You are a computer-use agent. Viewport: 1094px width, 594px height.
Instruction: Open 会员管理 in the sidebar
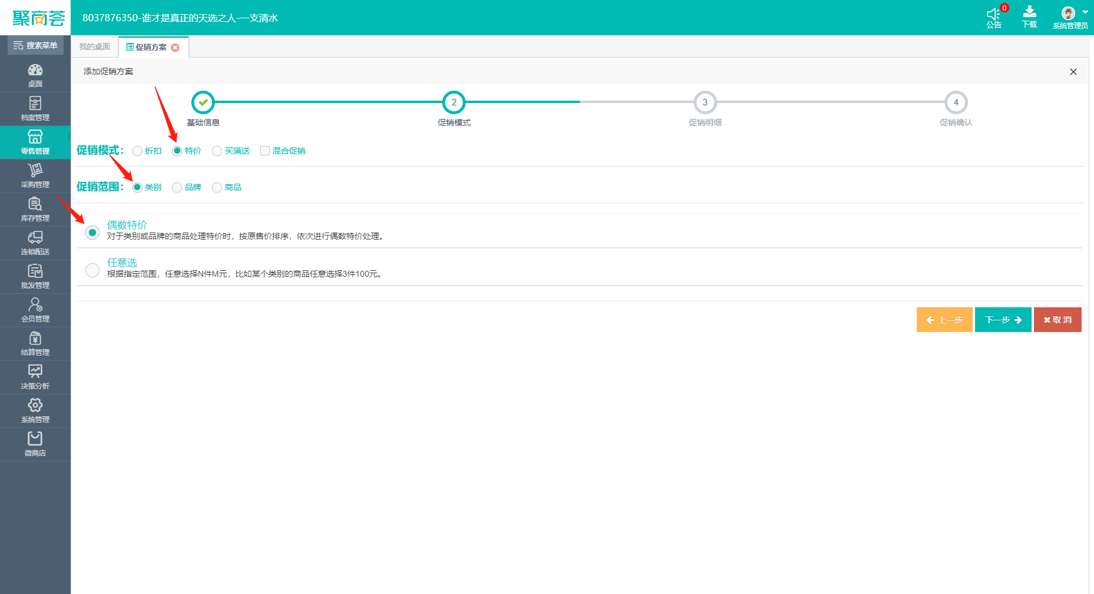(x=35, y=310)
